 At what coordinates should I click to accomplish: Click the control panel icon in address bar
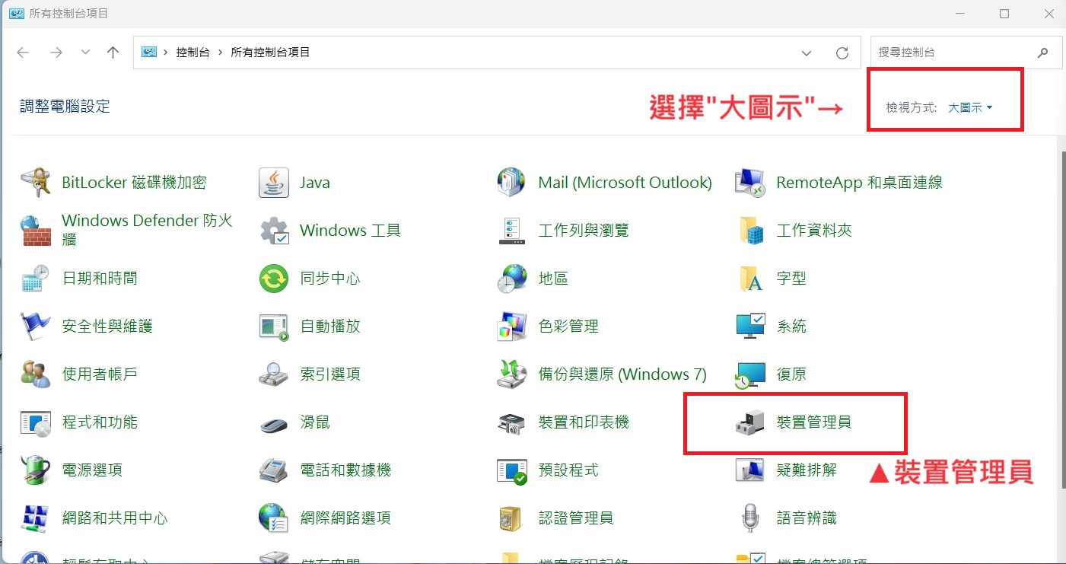point(149,53)
